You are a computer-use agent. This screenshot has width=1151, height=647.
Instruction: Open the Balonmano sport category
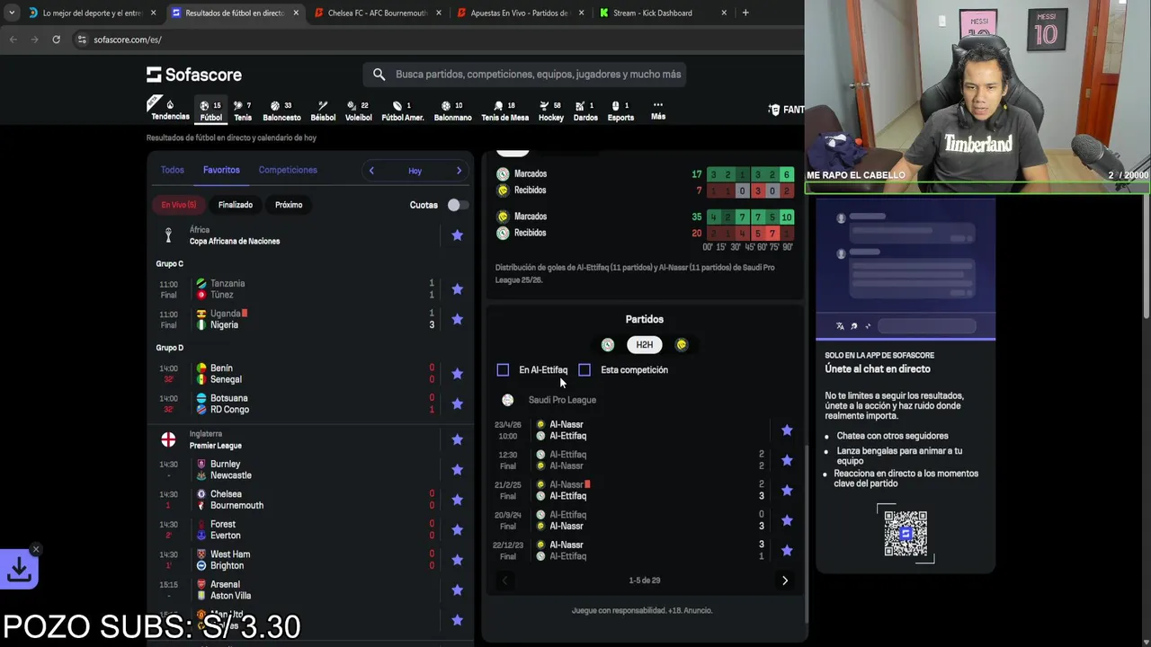pyautogui.click(x=452, y=111)
